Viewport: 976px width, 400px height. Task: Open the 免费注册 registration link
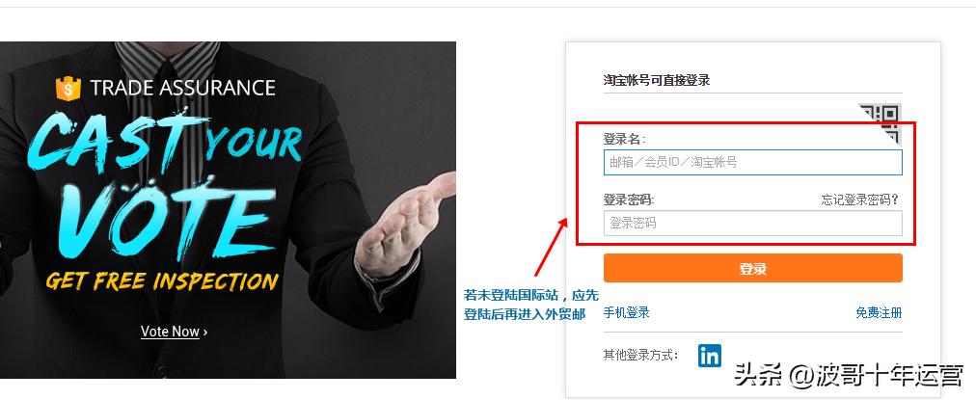click(x=879, y=313)
